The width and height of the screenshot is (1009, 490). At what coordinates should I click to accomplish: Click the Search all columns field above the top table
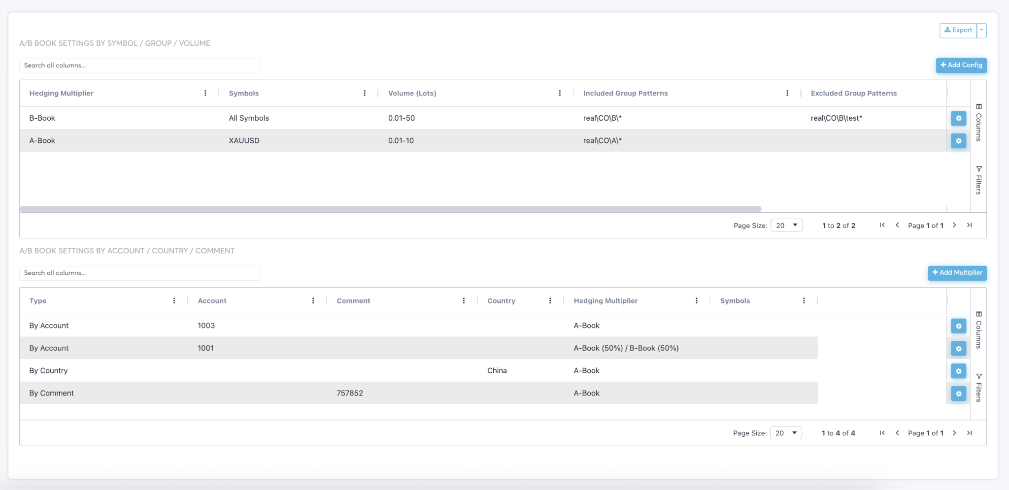click(x=140, y=65)
